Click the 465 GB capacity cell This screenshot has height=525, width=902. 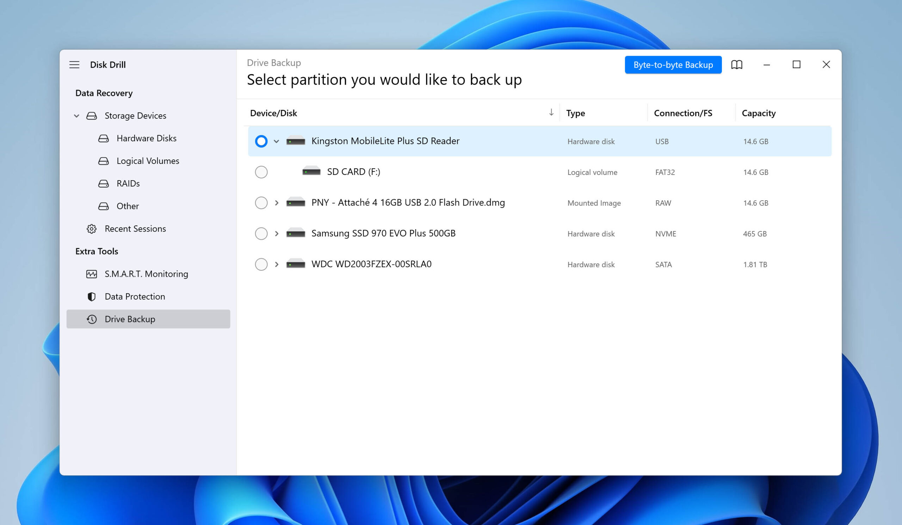(755, 234)
